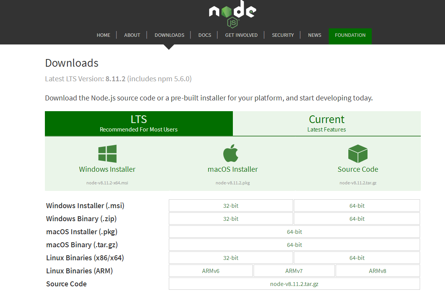The width and height of the screenshot is (445, 299).
Task: Click the macOS Installer (.pkg) row label
Action: point(82,232)
